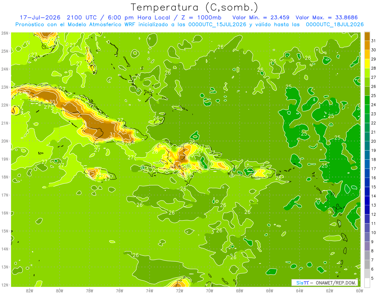Click the "82W" longitude axis label

(30, 291)
